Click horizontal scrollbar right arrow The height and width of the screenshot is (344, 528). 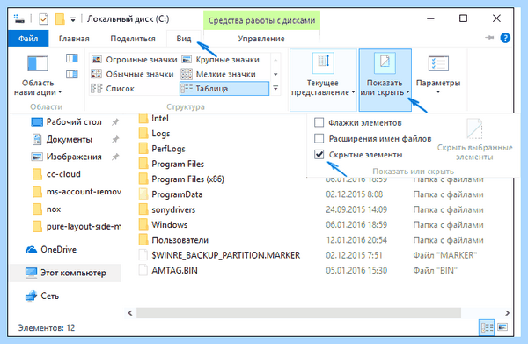tap(507, 313)
